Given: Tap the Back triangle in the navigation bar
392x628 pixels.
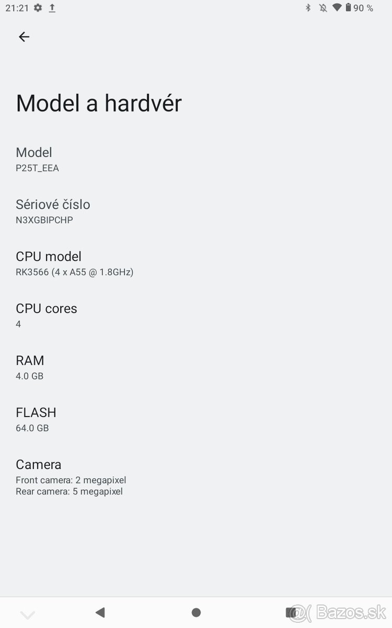Looking at the screenshot, I should click(100, 611).
